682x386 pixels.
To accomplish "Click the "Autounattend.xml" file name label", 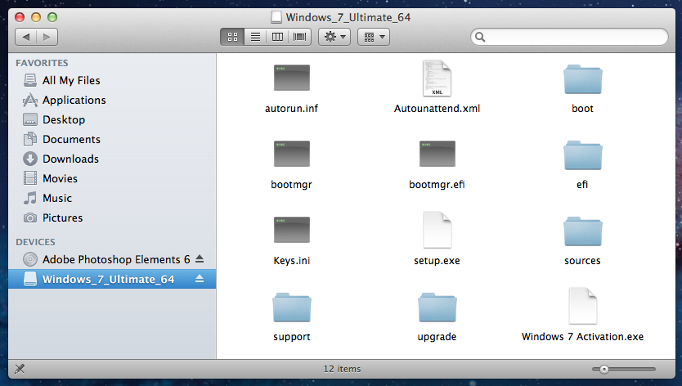I will click(437, 109).
